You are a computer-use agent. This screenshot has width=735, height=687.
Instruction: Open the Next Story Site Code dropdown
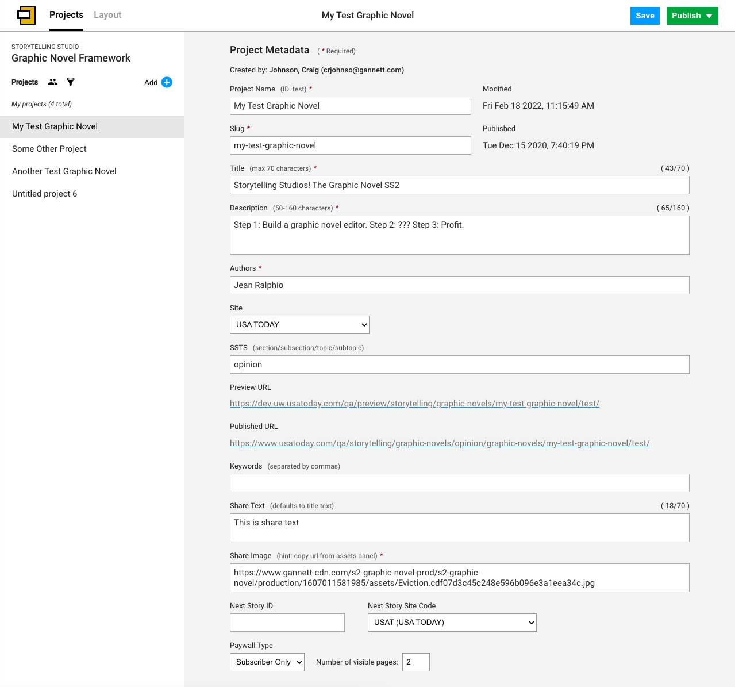[x=452, y=623]
